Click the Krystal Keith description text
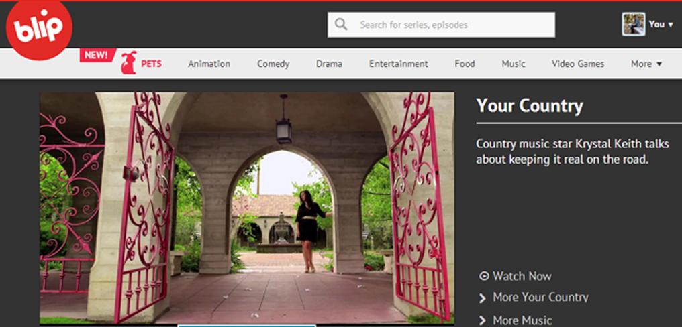Screen dimensions: 682x327 click(x=573, y=151)
